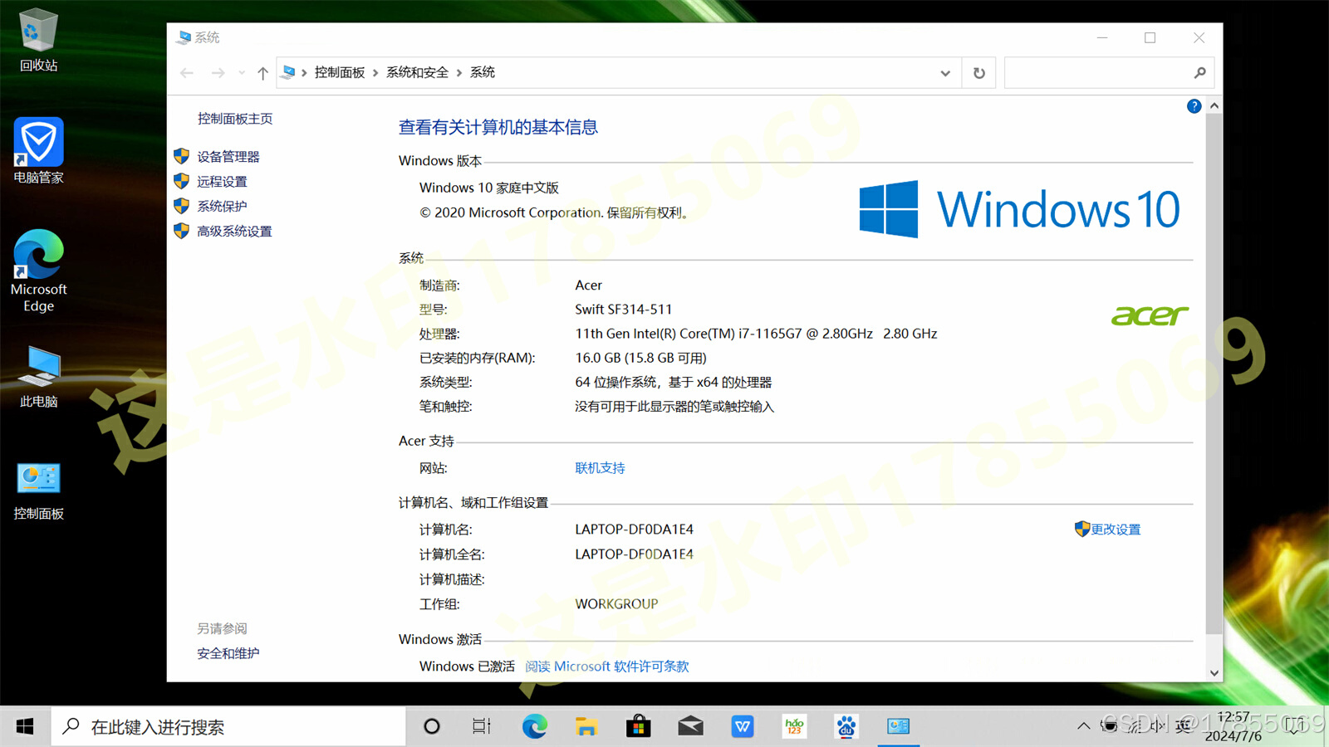Select 控制面板 in the breadcrumb path
The image size is (1329, 747).
click(340, 73)
